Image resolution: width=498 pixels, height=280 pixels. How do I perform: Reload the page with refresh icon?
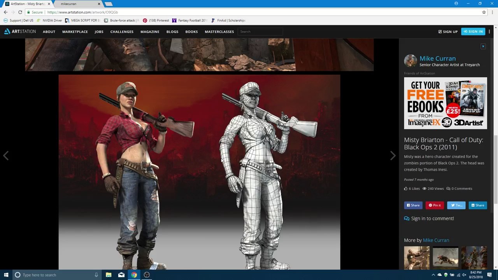tap(20, 12)
